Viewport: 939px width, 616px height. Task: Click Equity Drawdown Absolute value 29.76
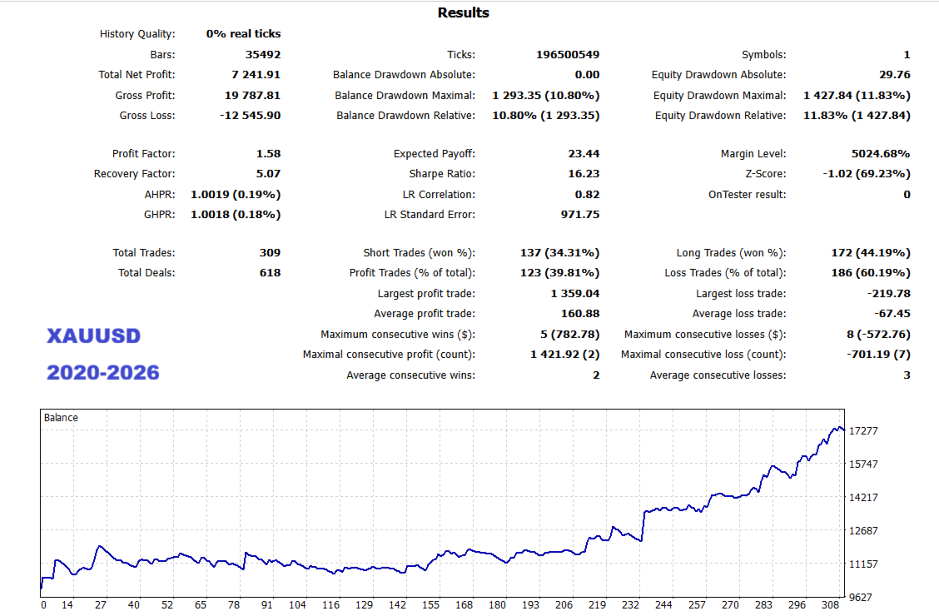pyautogui.click(x=895, y=75)
